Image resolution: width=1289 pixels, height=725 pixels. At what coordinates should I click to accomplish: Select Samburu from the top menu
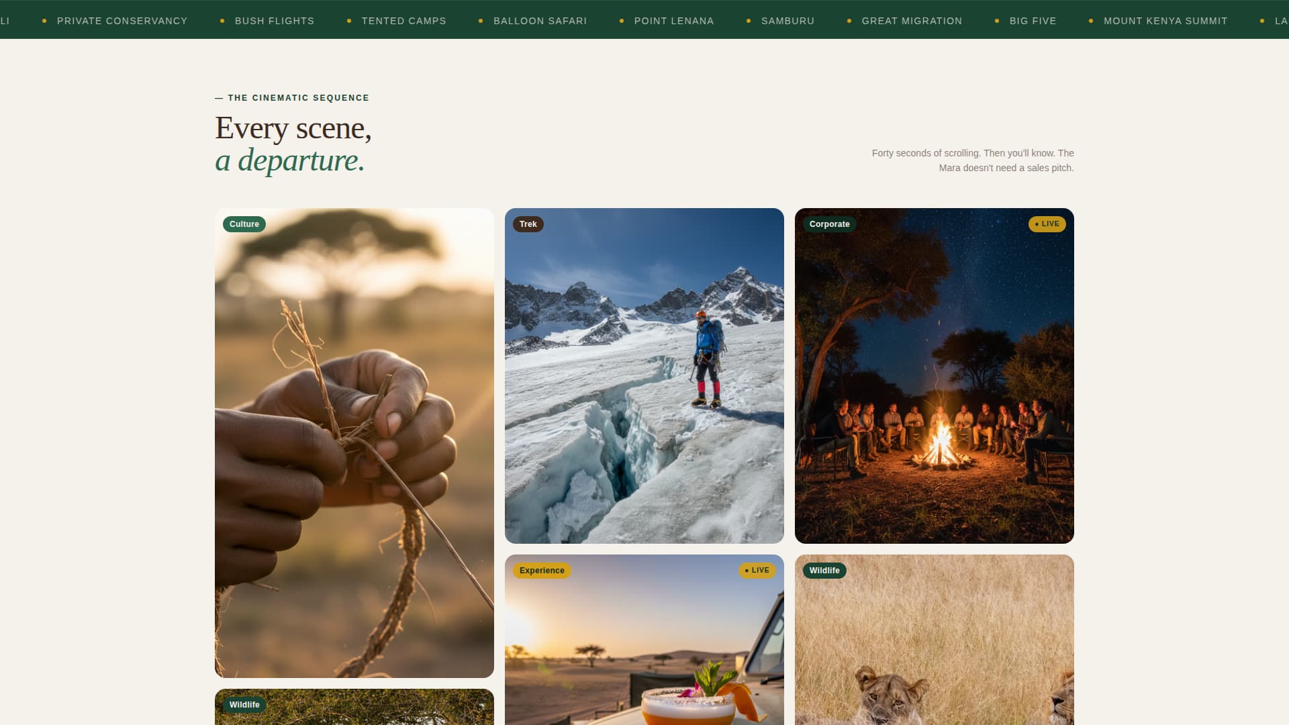(787, 21)
